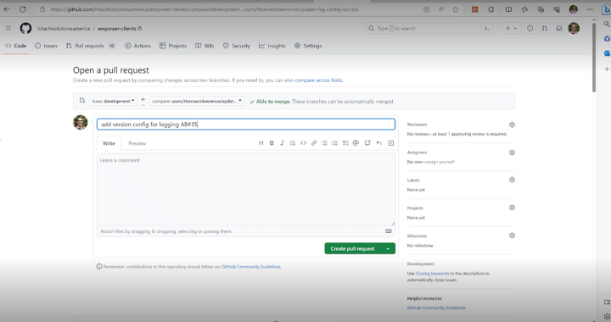Open the Pull requests tab
Viewport: 611px width, 322px height.
91,46
